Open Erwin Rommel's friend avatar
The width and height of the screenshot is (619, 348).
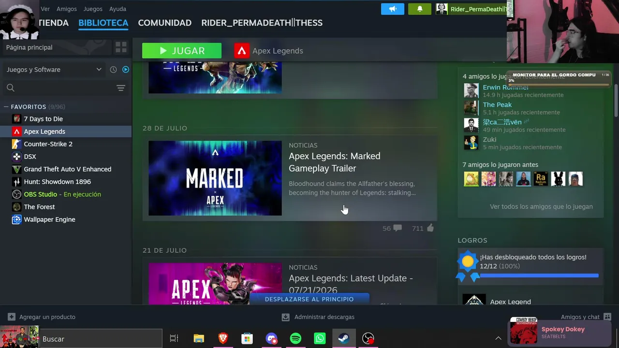pyautogui.click(x=471, y=90)
